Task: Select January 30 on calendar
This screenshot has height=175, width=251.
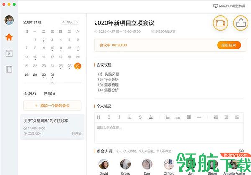Action: point(44,75)
